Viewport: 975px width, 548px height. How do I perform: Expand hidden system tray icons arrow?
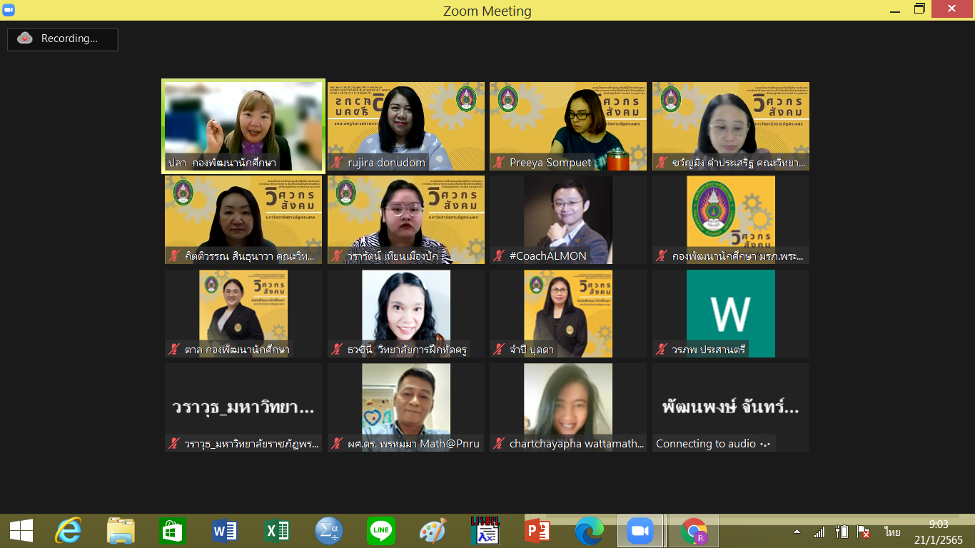point(797,532)
